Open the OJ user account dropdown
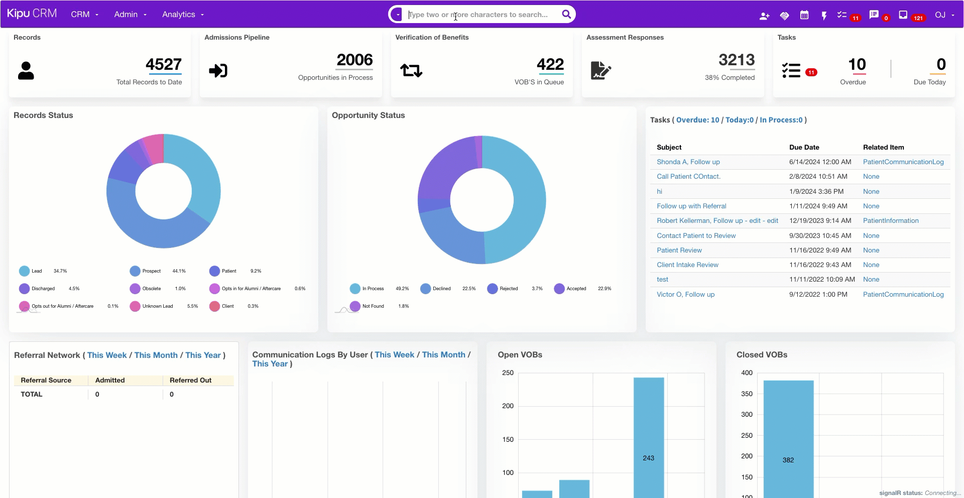 click(x=944, y=15)
